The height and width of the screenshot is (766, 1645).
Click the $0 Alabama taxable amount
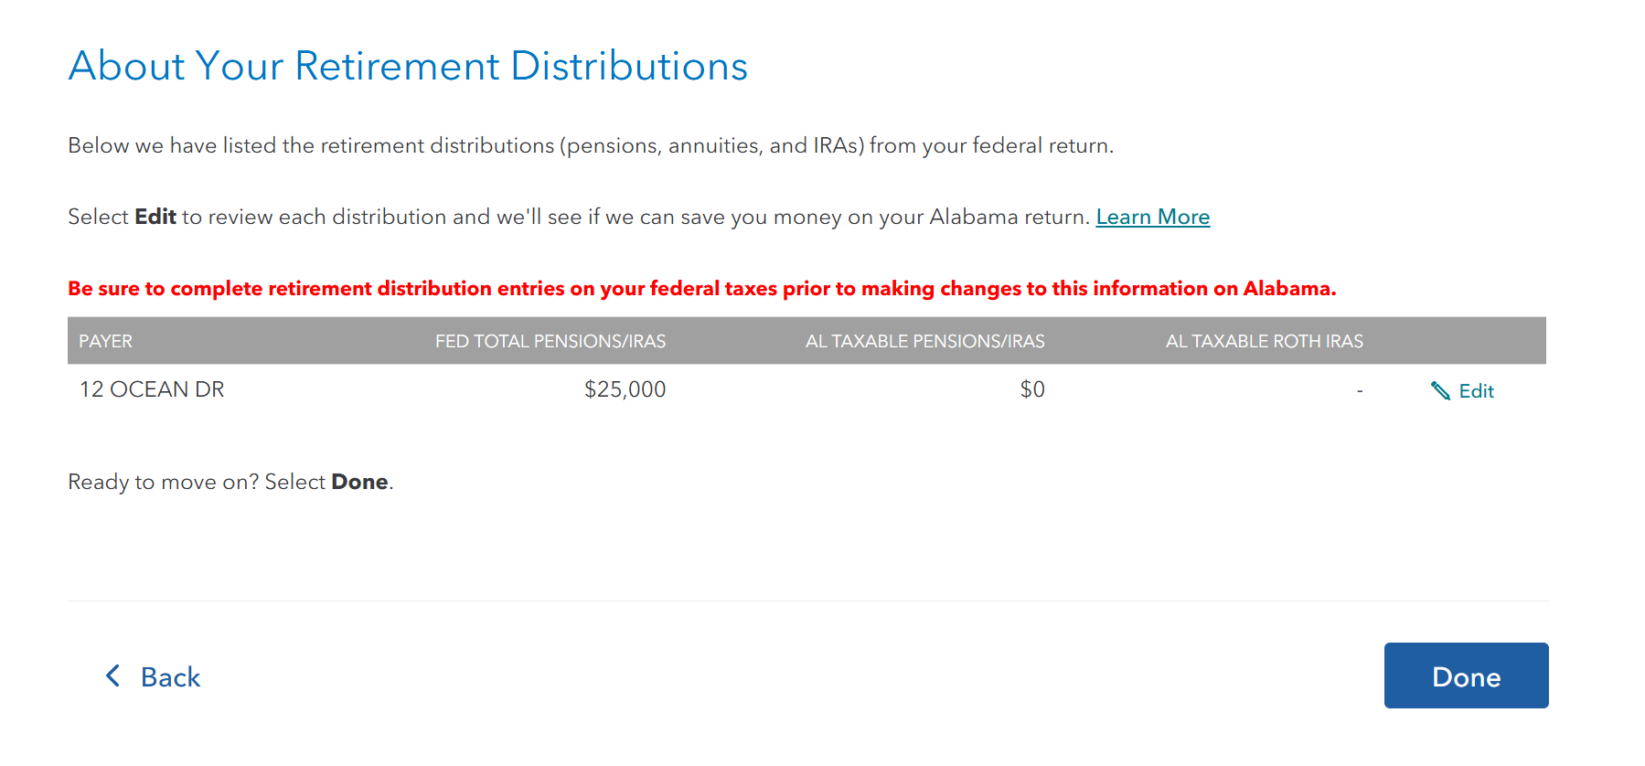(x=1032, y=389)
